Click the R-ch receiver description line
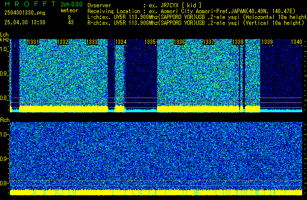The width and height of the screenshot is (307, 200). point(196,23)
